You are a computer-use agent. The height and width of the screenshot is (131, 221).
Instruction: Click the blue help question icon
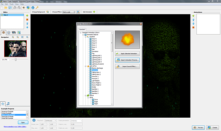34,120
